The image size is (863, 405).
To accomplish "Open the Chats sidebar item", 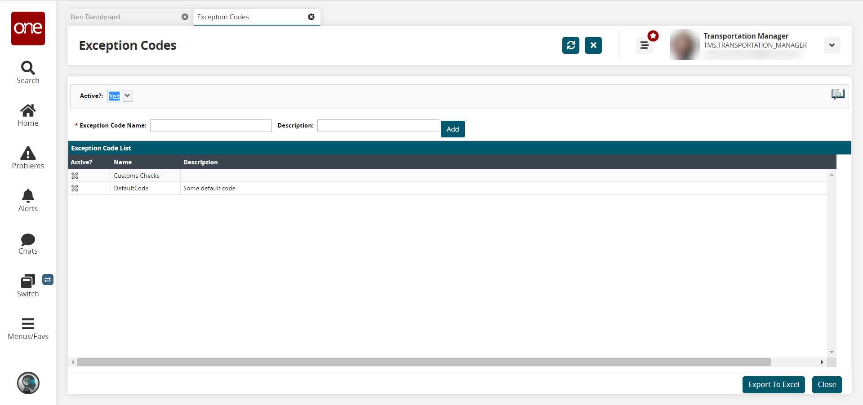I will (x=28, y=244).
